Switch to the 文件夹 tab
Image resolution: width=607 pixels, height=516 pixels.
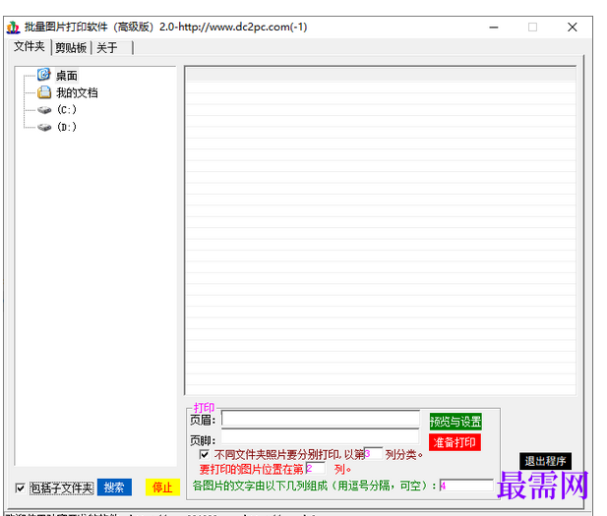(30, 46)
